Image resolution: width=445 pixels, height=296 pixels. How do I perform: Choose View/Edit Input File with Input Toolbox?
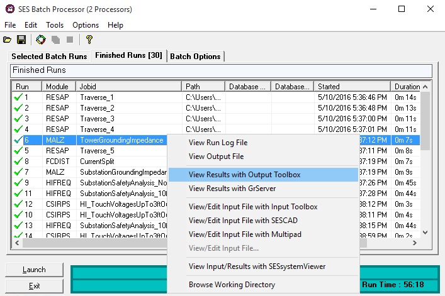(263, 207)
